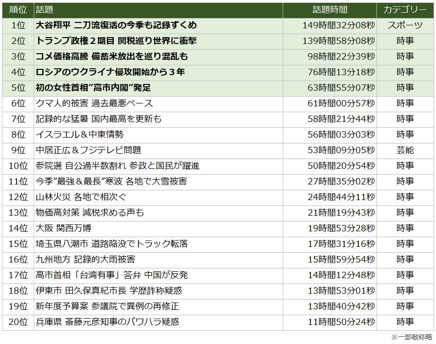Click the スポーツ category cell
This screenshot has width=436, height=344.
point(405,25)
